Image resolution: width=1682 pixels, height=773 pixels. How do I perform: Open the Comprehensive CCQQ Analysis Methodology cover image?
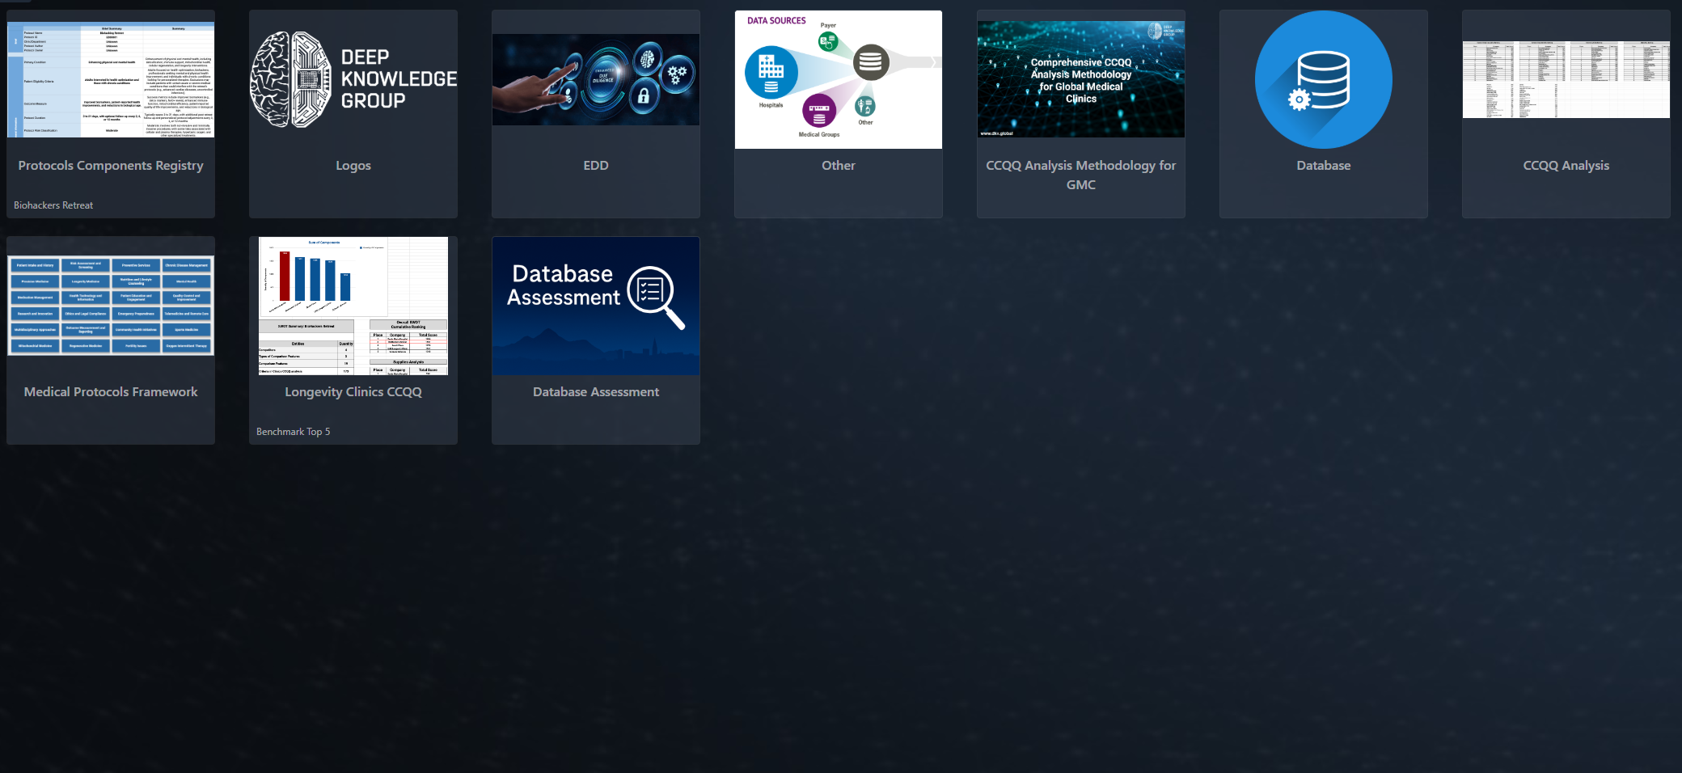pyautogui.click(x=1080, y=79)
